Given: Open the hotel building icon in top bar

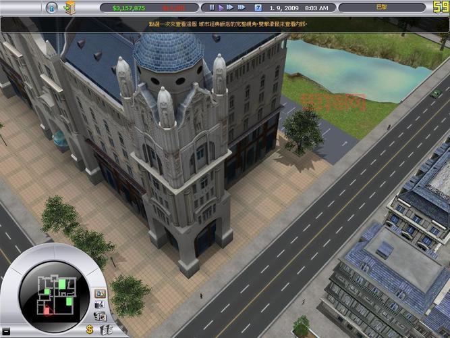Looking at the screenshot, I should [x=69, y=7].
